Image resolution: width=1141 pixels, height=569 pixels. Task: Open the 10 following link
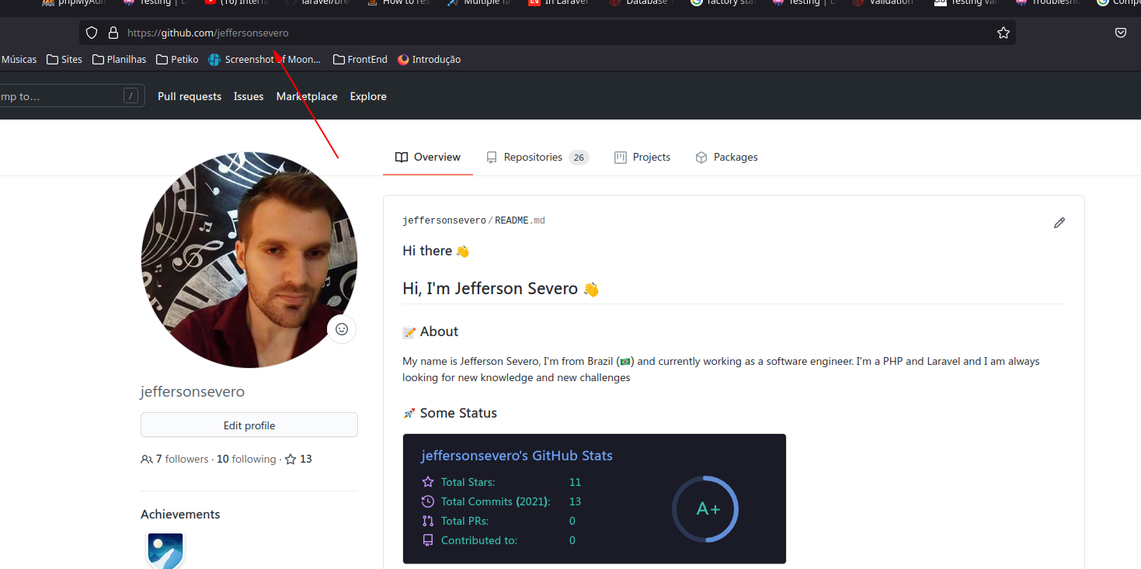pyautogui.click(x=246, y=459)
